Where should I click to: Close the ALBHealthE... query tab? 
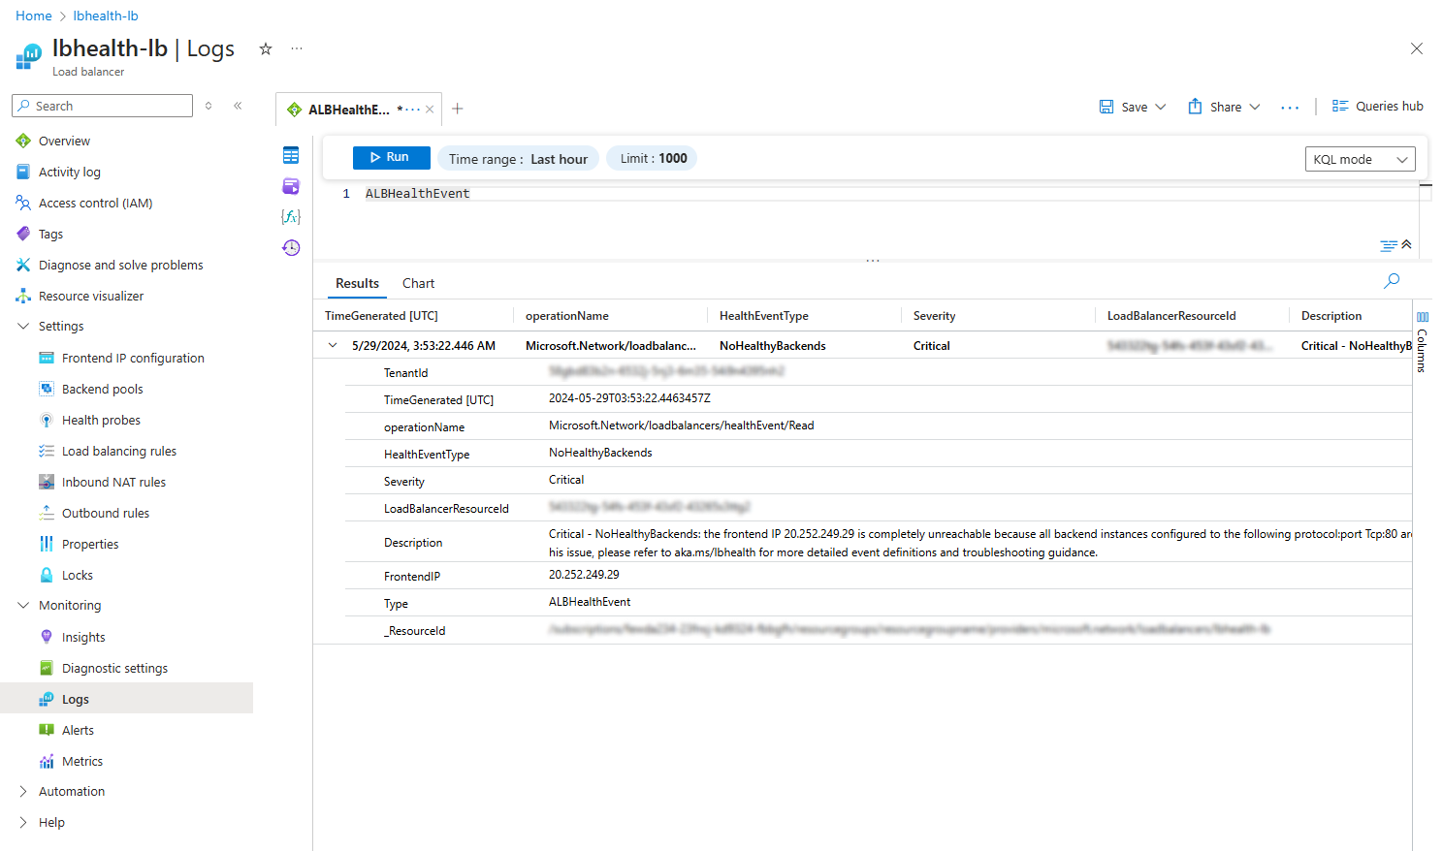(430, 110)
